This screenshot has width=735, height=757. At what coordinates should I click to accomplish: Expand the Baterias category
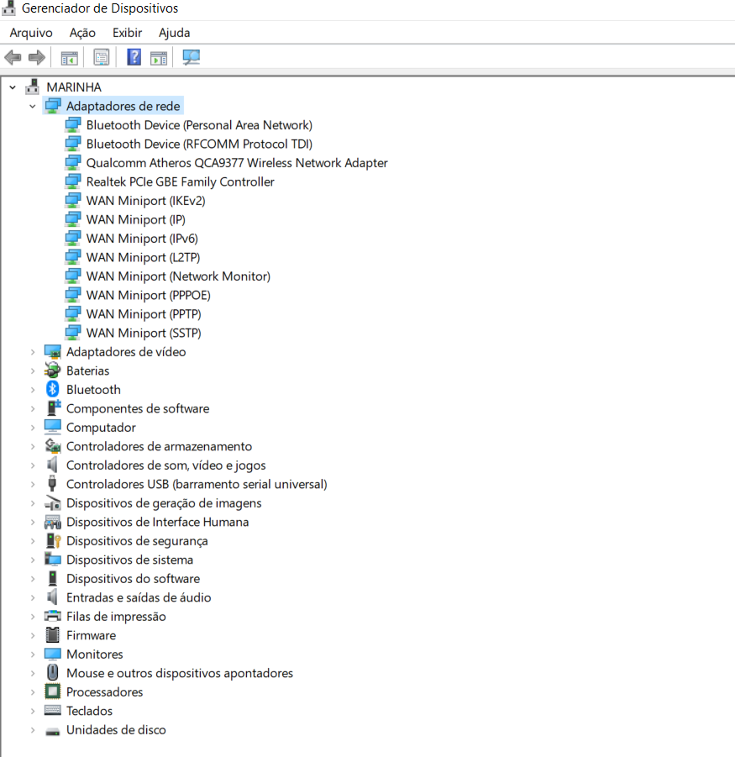click(32, 371)
